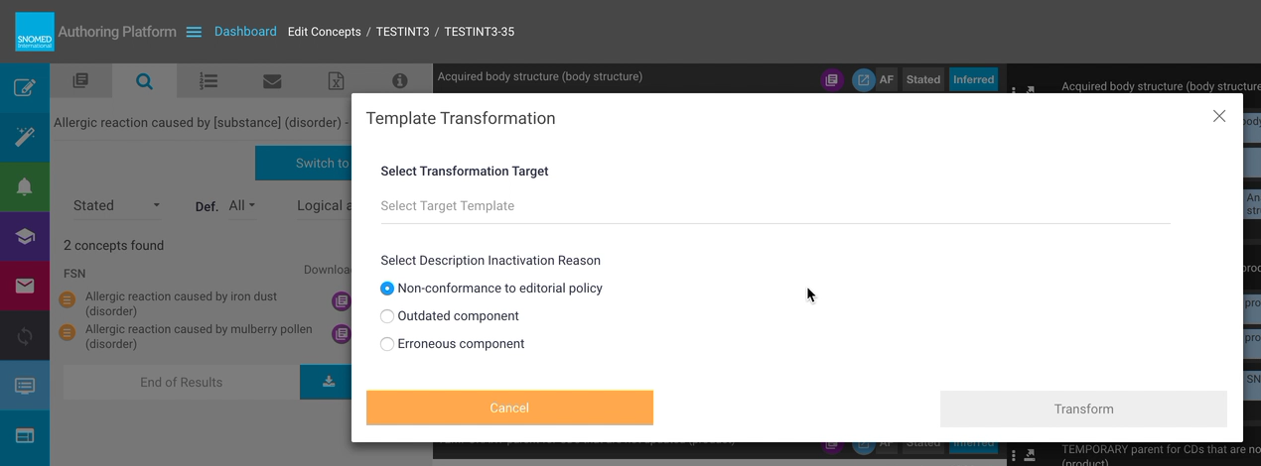Click the orange Cancel button
This screenshot has width=1261, height=466.
point(509,408)
